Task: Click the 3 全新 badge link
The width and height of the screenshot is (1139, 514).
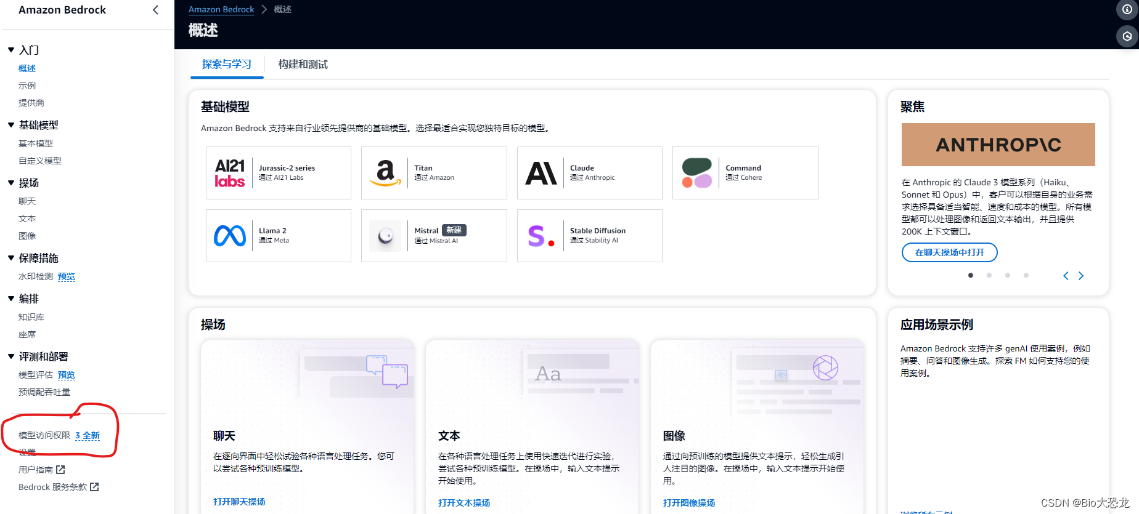Action: tap(88, 435)
